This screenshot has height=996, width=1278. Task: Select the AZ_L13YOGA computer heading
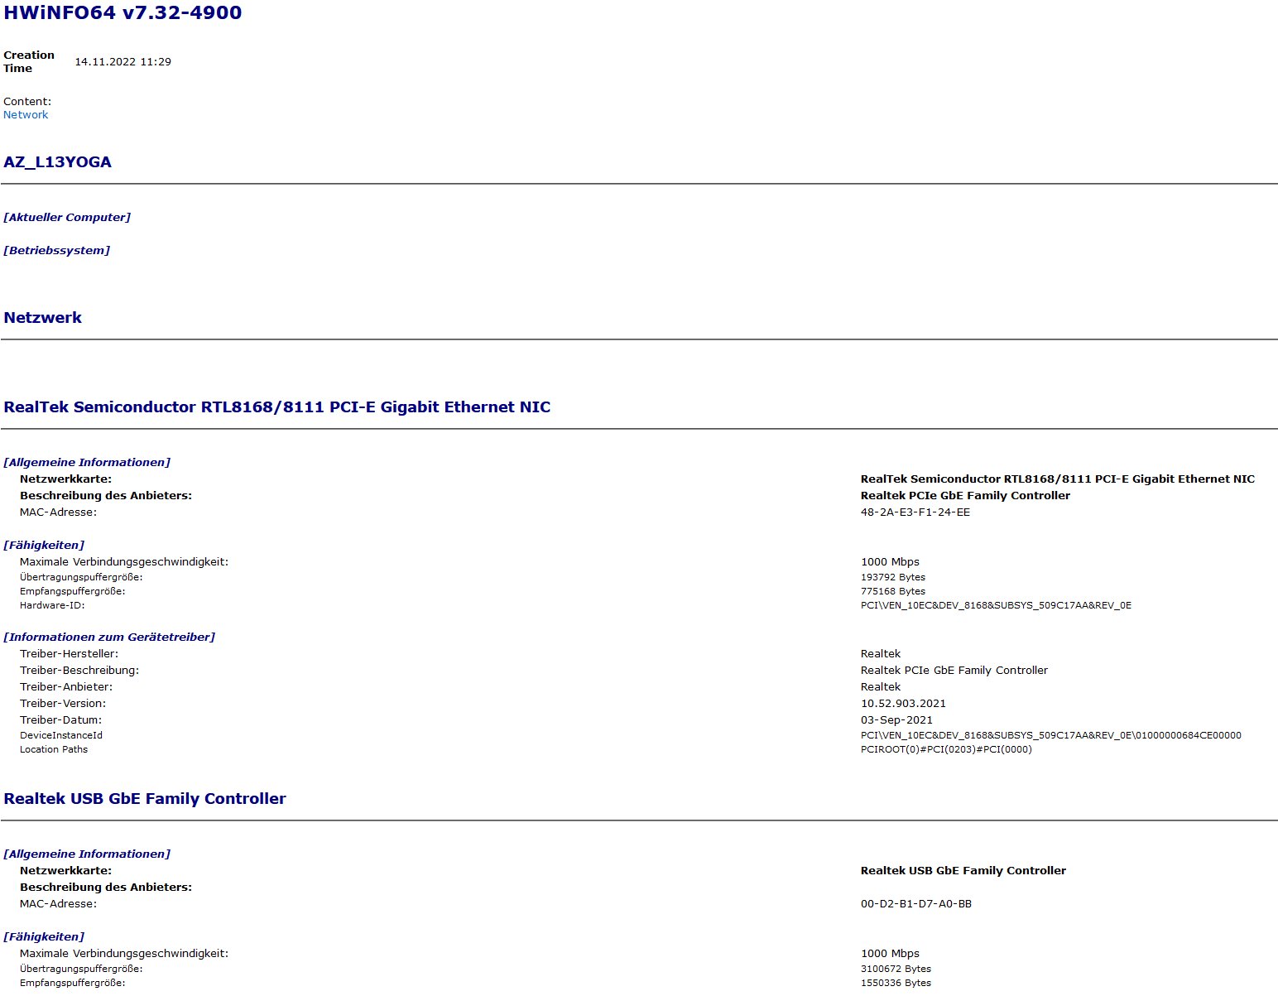(x=57, y=162)
